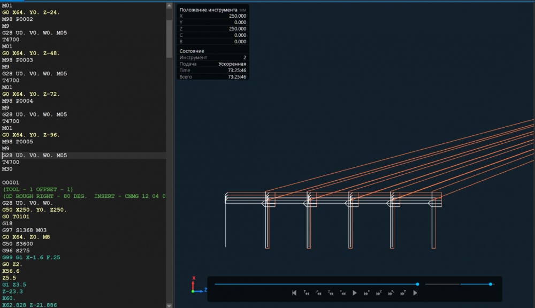535x308 pixels.
Task: Select the G18 plane line
Action: coord(7,224)
